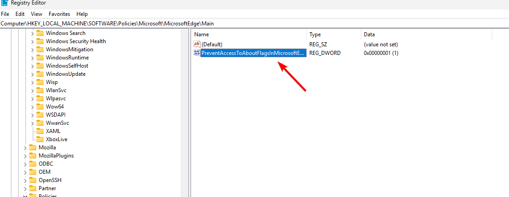The image size is (509, 197).
Task: Select the WSDAPI folder icon
Action: tap(40, 115)
